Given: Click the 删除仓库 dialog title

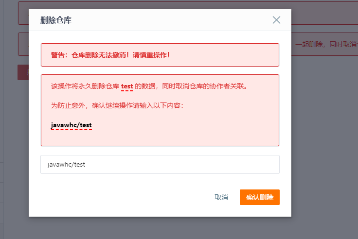Looking at the screenshot, I should [x=56, y=20].
